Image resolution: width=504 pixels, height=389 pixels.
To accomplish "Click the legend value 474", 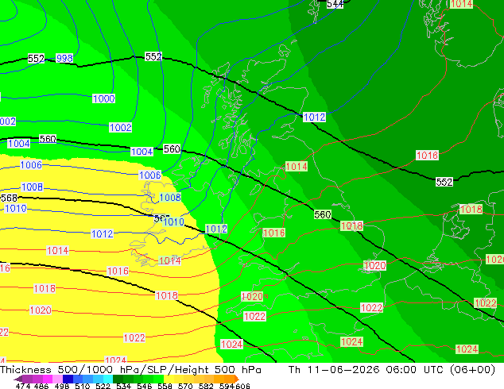I will tap(23, 386).
